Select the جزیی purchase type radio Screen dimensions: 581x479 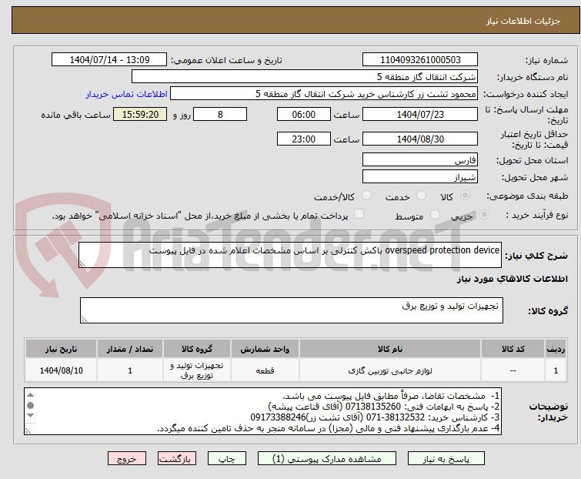pyautogui.click(x=484, y=215)
